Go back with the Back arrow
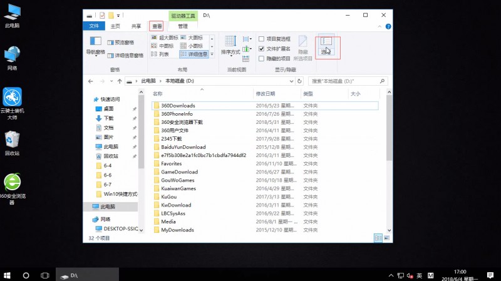501x281 pixels. (x=91, y=81)
